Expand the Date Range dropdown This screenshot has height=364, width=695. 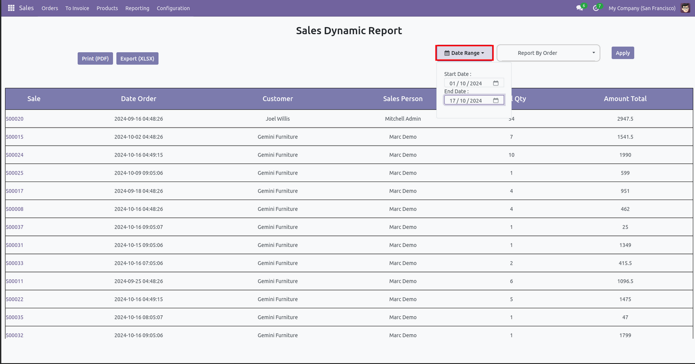coord(464,53)
